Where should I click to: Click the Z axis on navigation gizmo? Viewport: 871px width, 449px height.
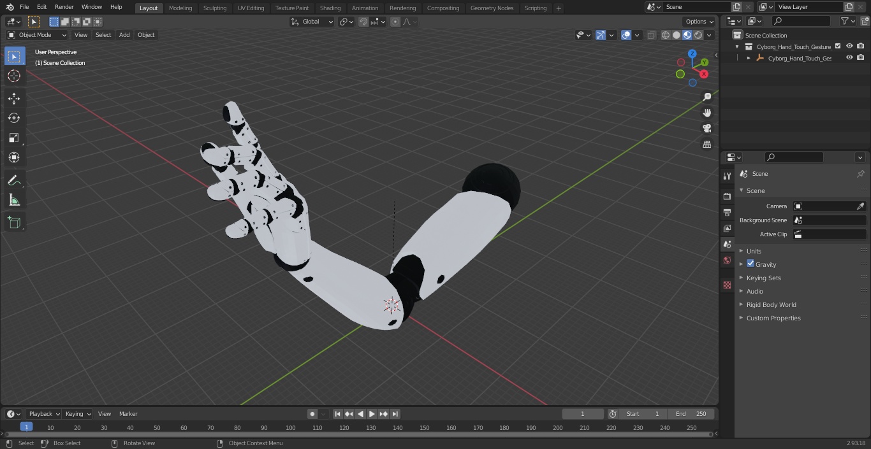tap(692, 54)
